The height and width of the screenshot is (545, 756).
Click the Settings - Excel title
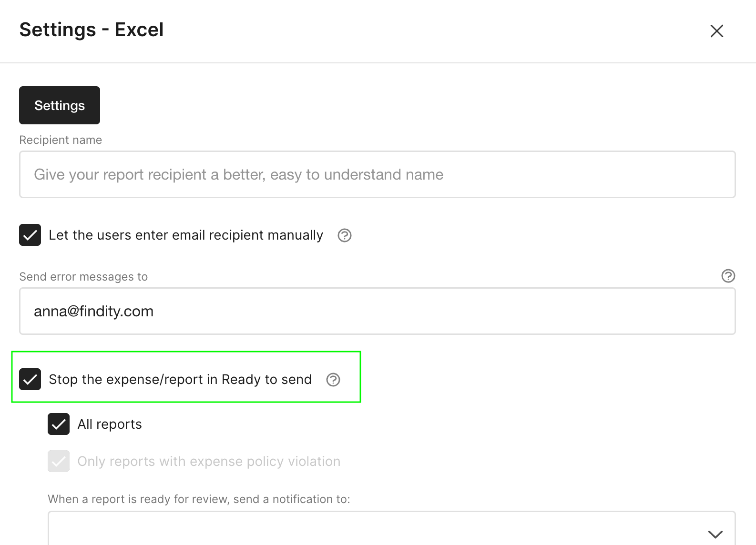coord(92,30)
